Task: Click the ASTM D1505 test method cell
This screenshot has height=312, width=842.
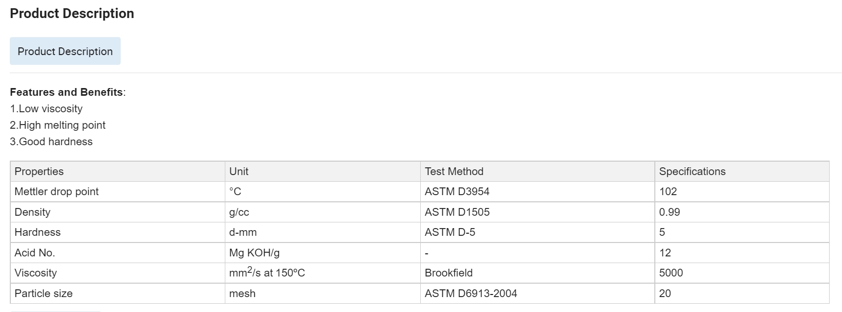Action: (457, 212)
